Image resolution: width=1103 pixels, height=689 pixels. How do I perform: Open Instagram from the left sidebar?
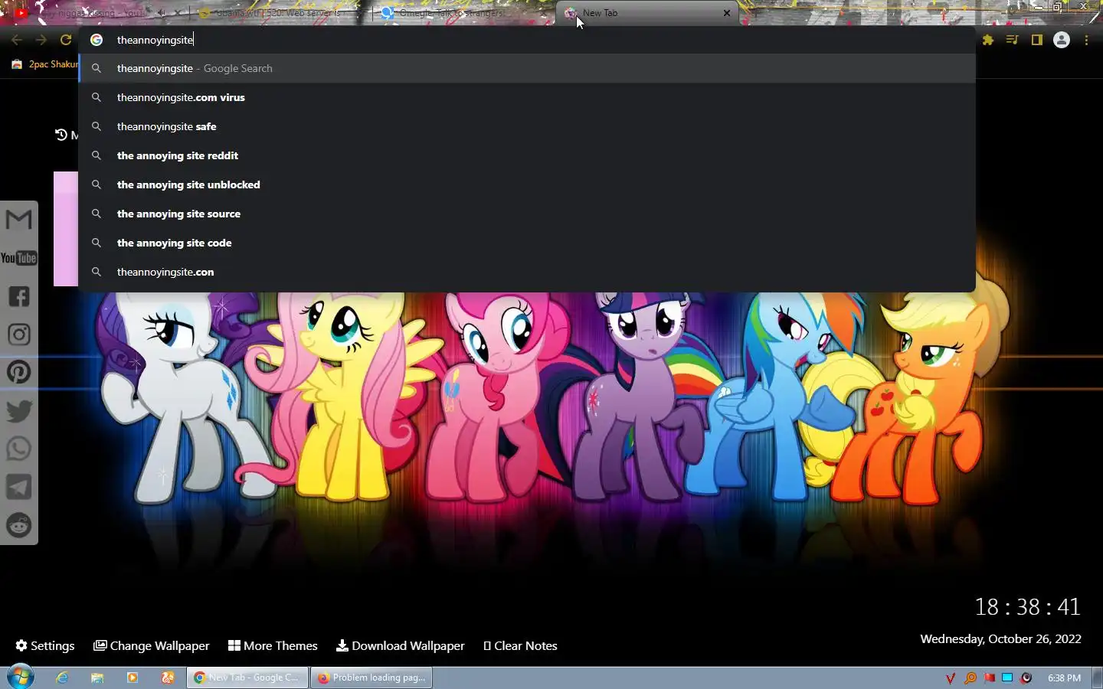click(19, 335)
